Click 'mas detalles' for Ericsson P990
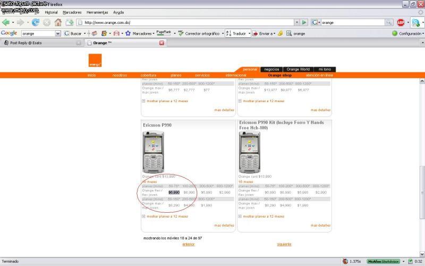Viewport: 425px width, 266px height. pos(224,225)
